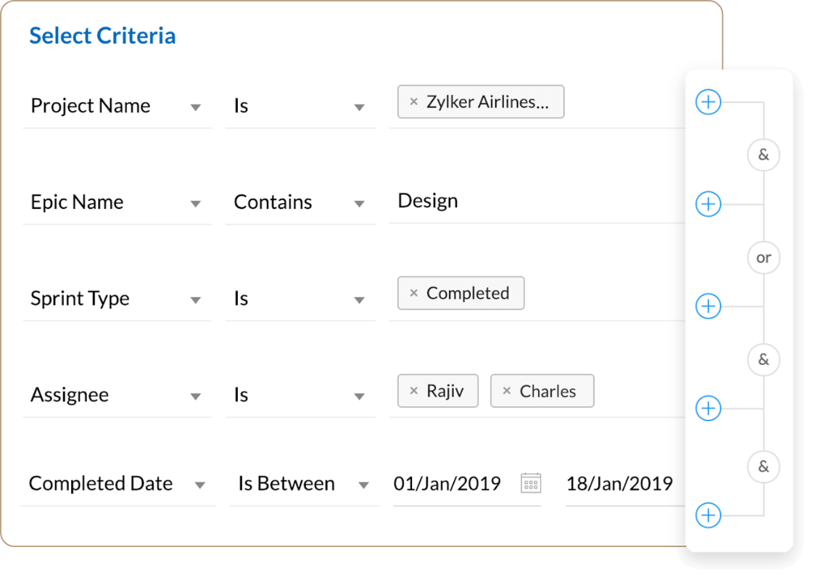
Task: Toggle the last '&' operator at the bottom
Action: (764, 467)
